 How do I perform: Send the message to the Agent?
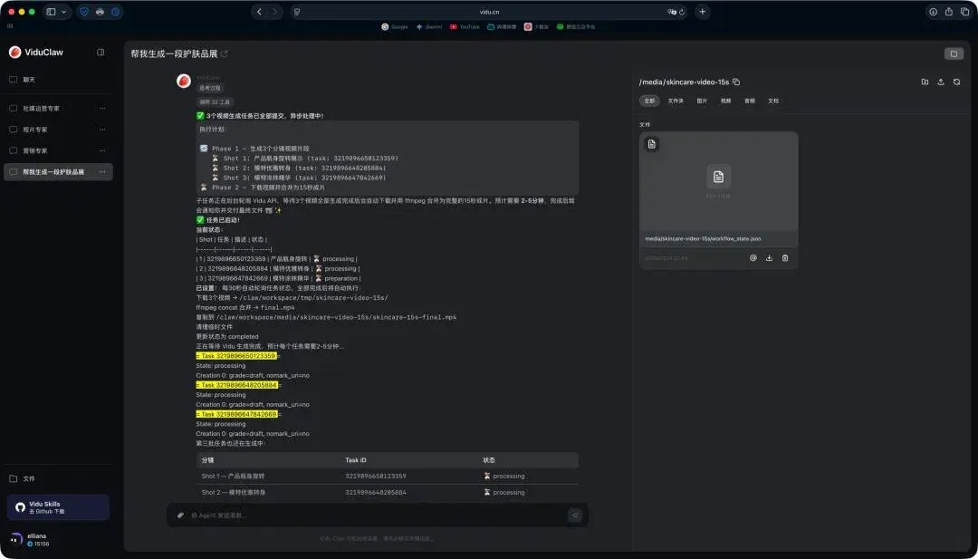[575, 516]
